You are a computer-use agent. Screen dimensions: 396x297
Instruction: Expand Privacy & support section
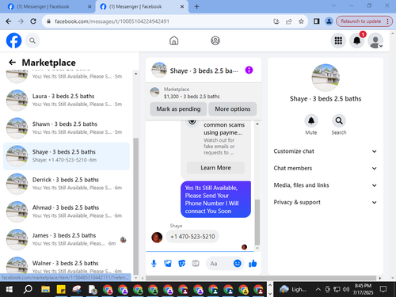point(326,202)
